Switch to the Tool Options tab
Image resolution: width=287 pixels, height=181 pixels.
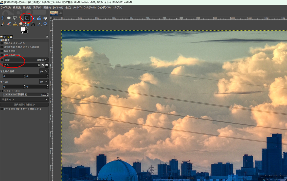tap(1, 37)
